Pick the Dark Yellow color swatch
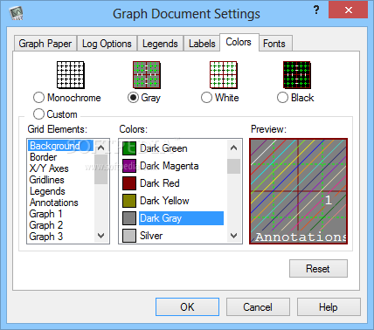 (x=129, y=201)
